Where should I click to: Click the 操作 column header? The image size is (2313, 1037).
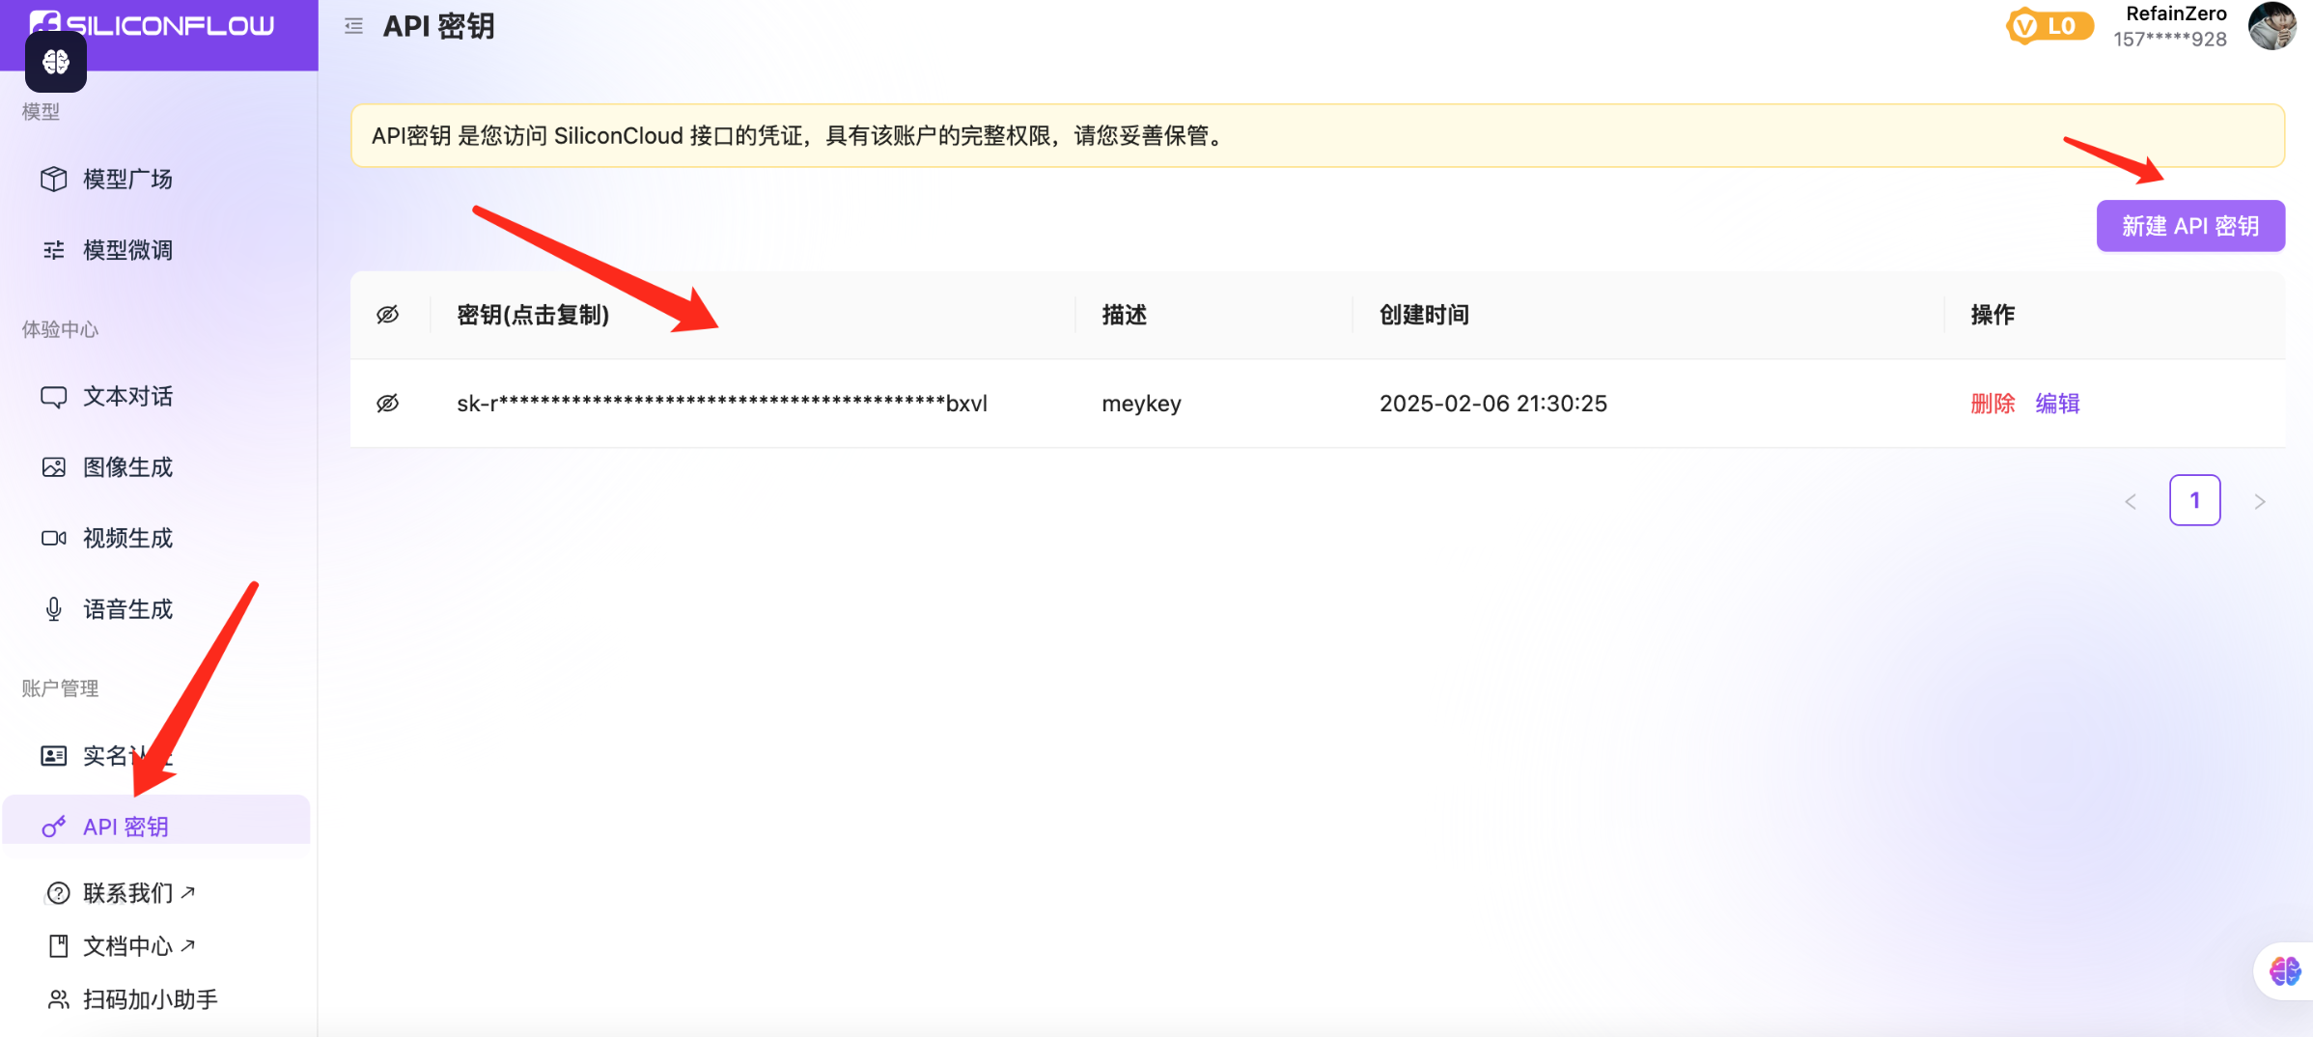click(x=1993, y=315)
